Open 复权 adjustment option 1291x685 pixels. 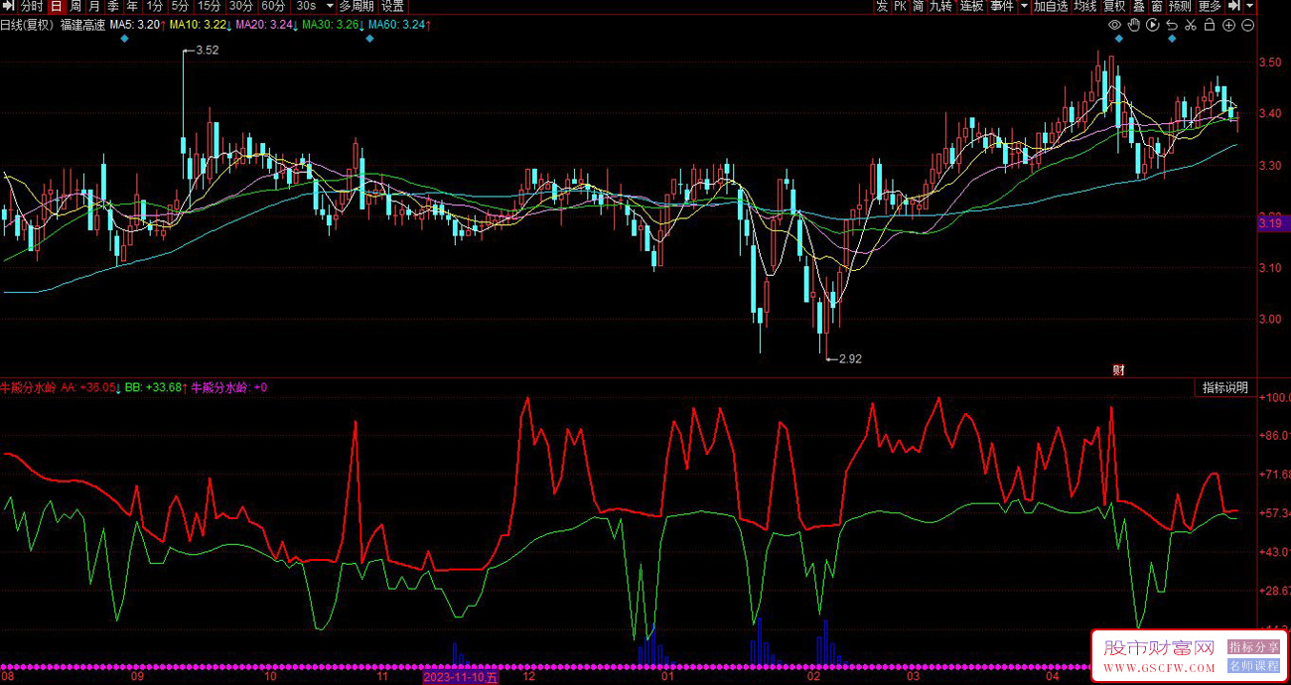click(1115, 6)
